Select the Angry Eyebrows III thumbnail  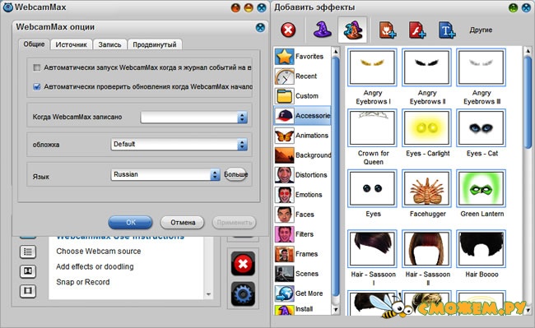481,67
